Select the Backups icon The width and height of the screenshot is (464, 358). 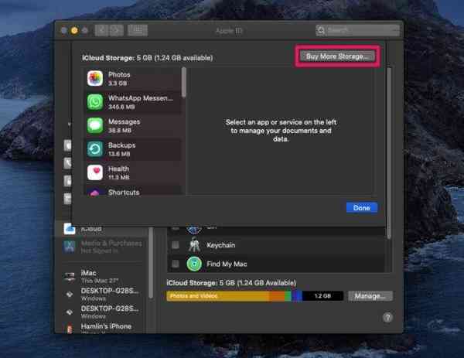pyautogui.click(x=95, y=148)
